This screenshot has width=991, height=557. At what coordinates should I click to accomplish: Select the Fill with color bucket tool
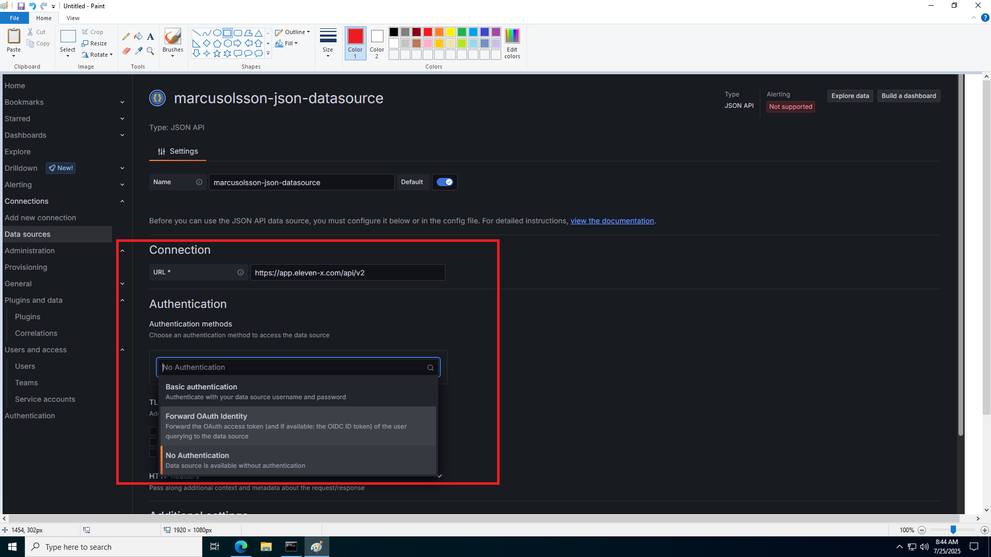coord(138,37)
